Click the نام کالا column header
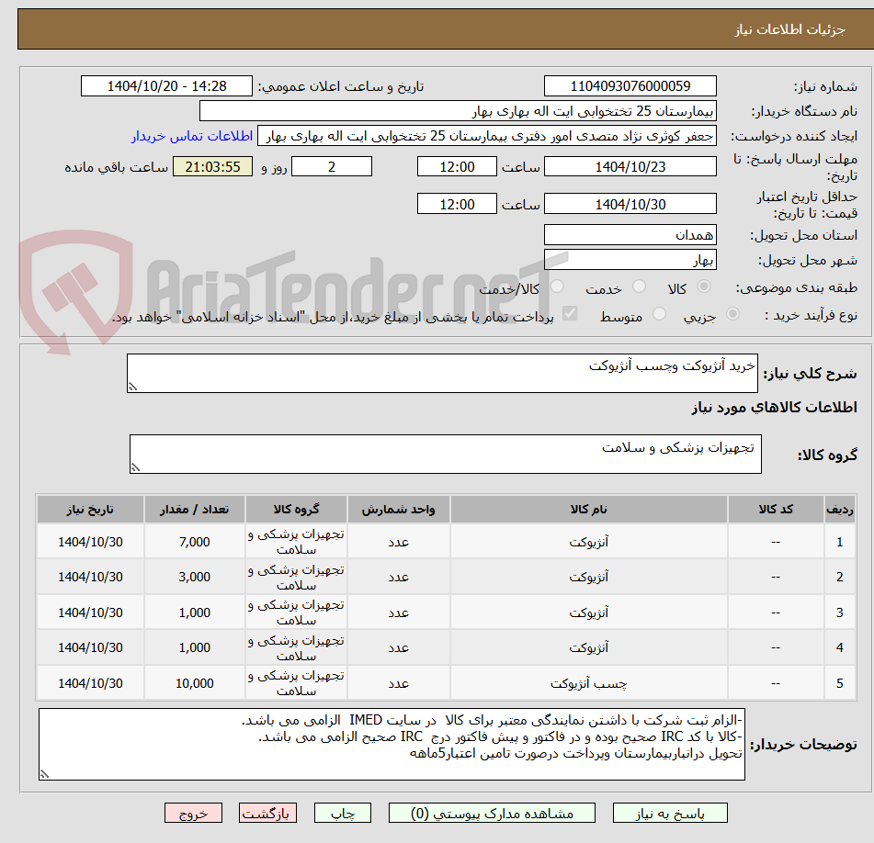 (588, 510)
